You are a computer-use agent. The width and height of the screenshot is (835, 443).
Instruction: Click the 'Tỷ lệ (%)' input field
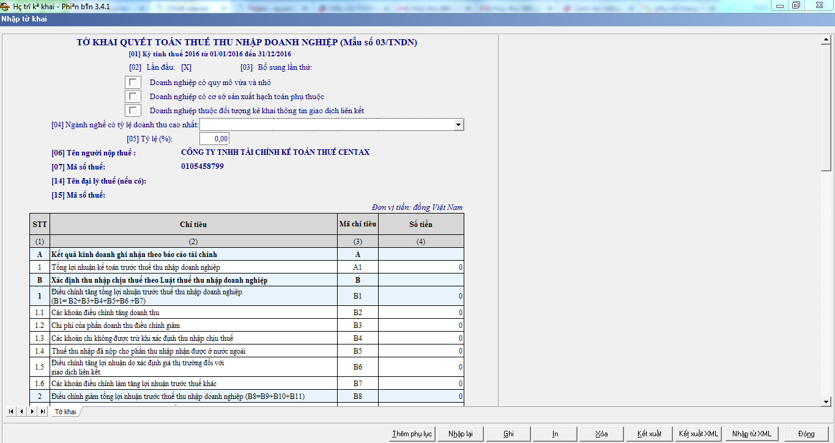coord(214,139)
